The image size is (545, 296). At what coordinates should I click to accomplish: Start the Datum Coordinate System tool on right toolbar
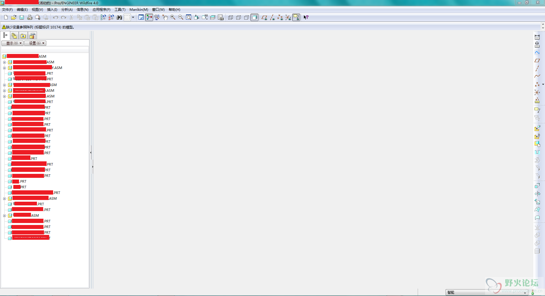click(537, 92)
